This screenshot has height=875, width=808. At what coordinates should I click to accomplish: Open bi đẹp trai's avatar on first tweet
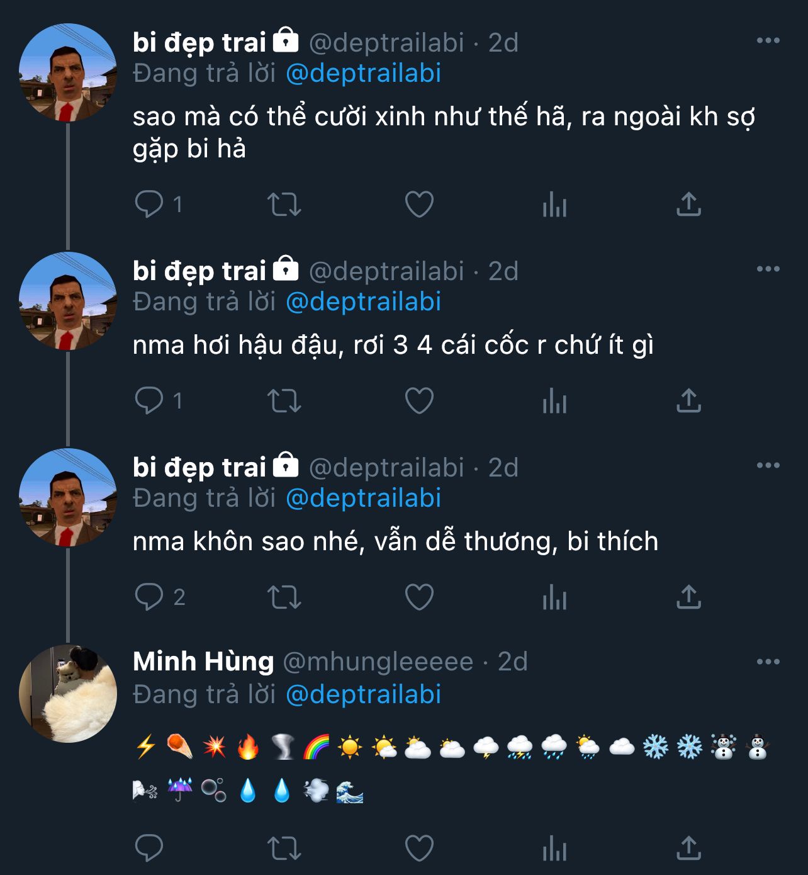(x=68, y=72)
